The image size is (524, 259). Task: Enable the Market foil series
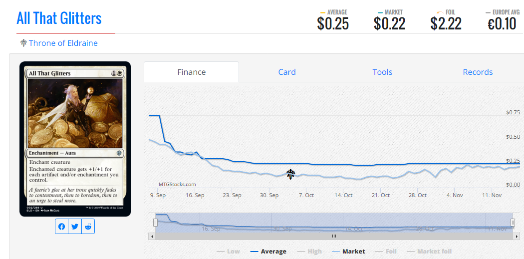click(x=429, y=252)
